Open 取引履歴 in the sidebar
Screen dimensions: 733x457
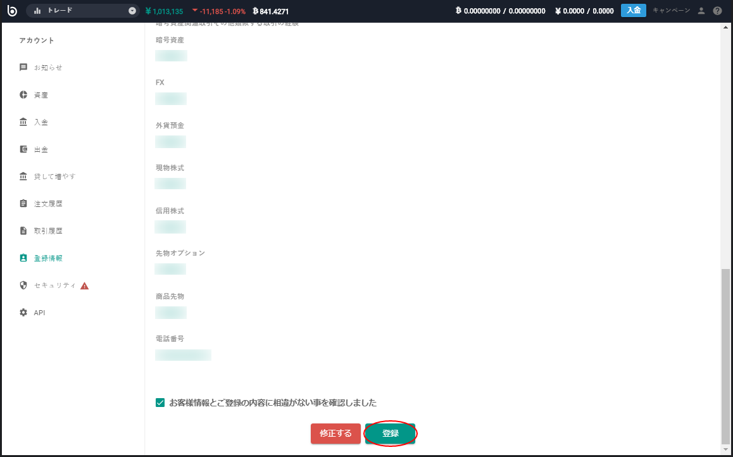click(48, 231)
